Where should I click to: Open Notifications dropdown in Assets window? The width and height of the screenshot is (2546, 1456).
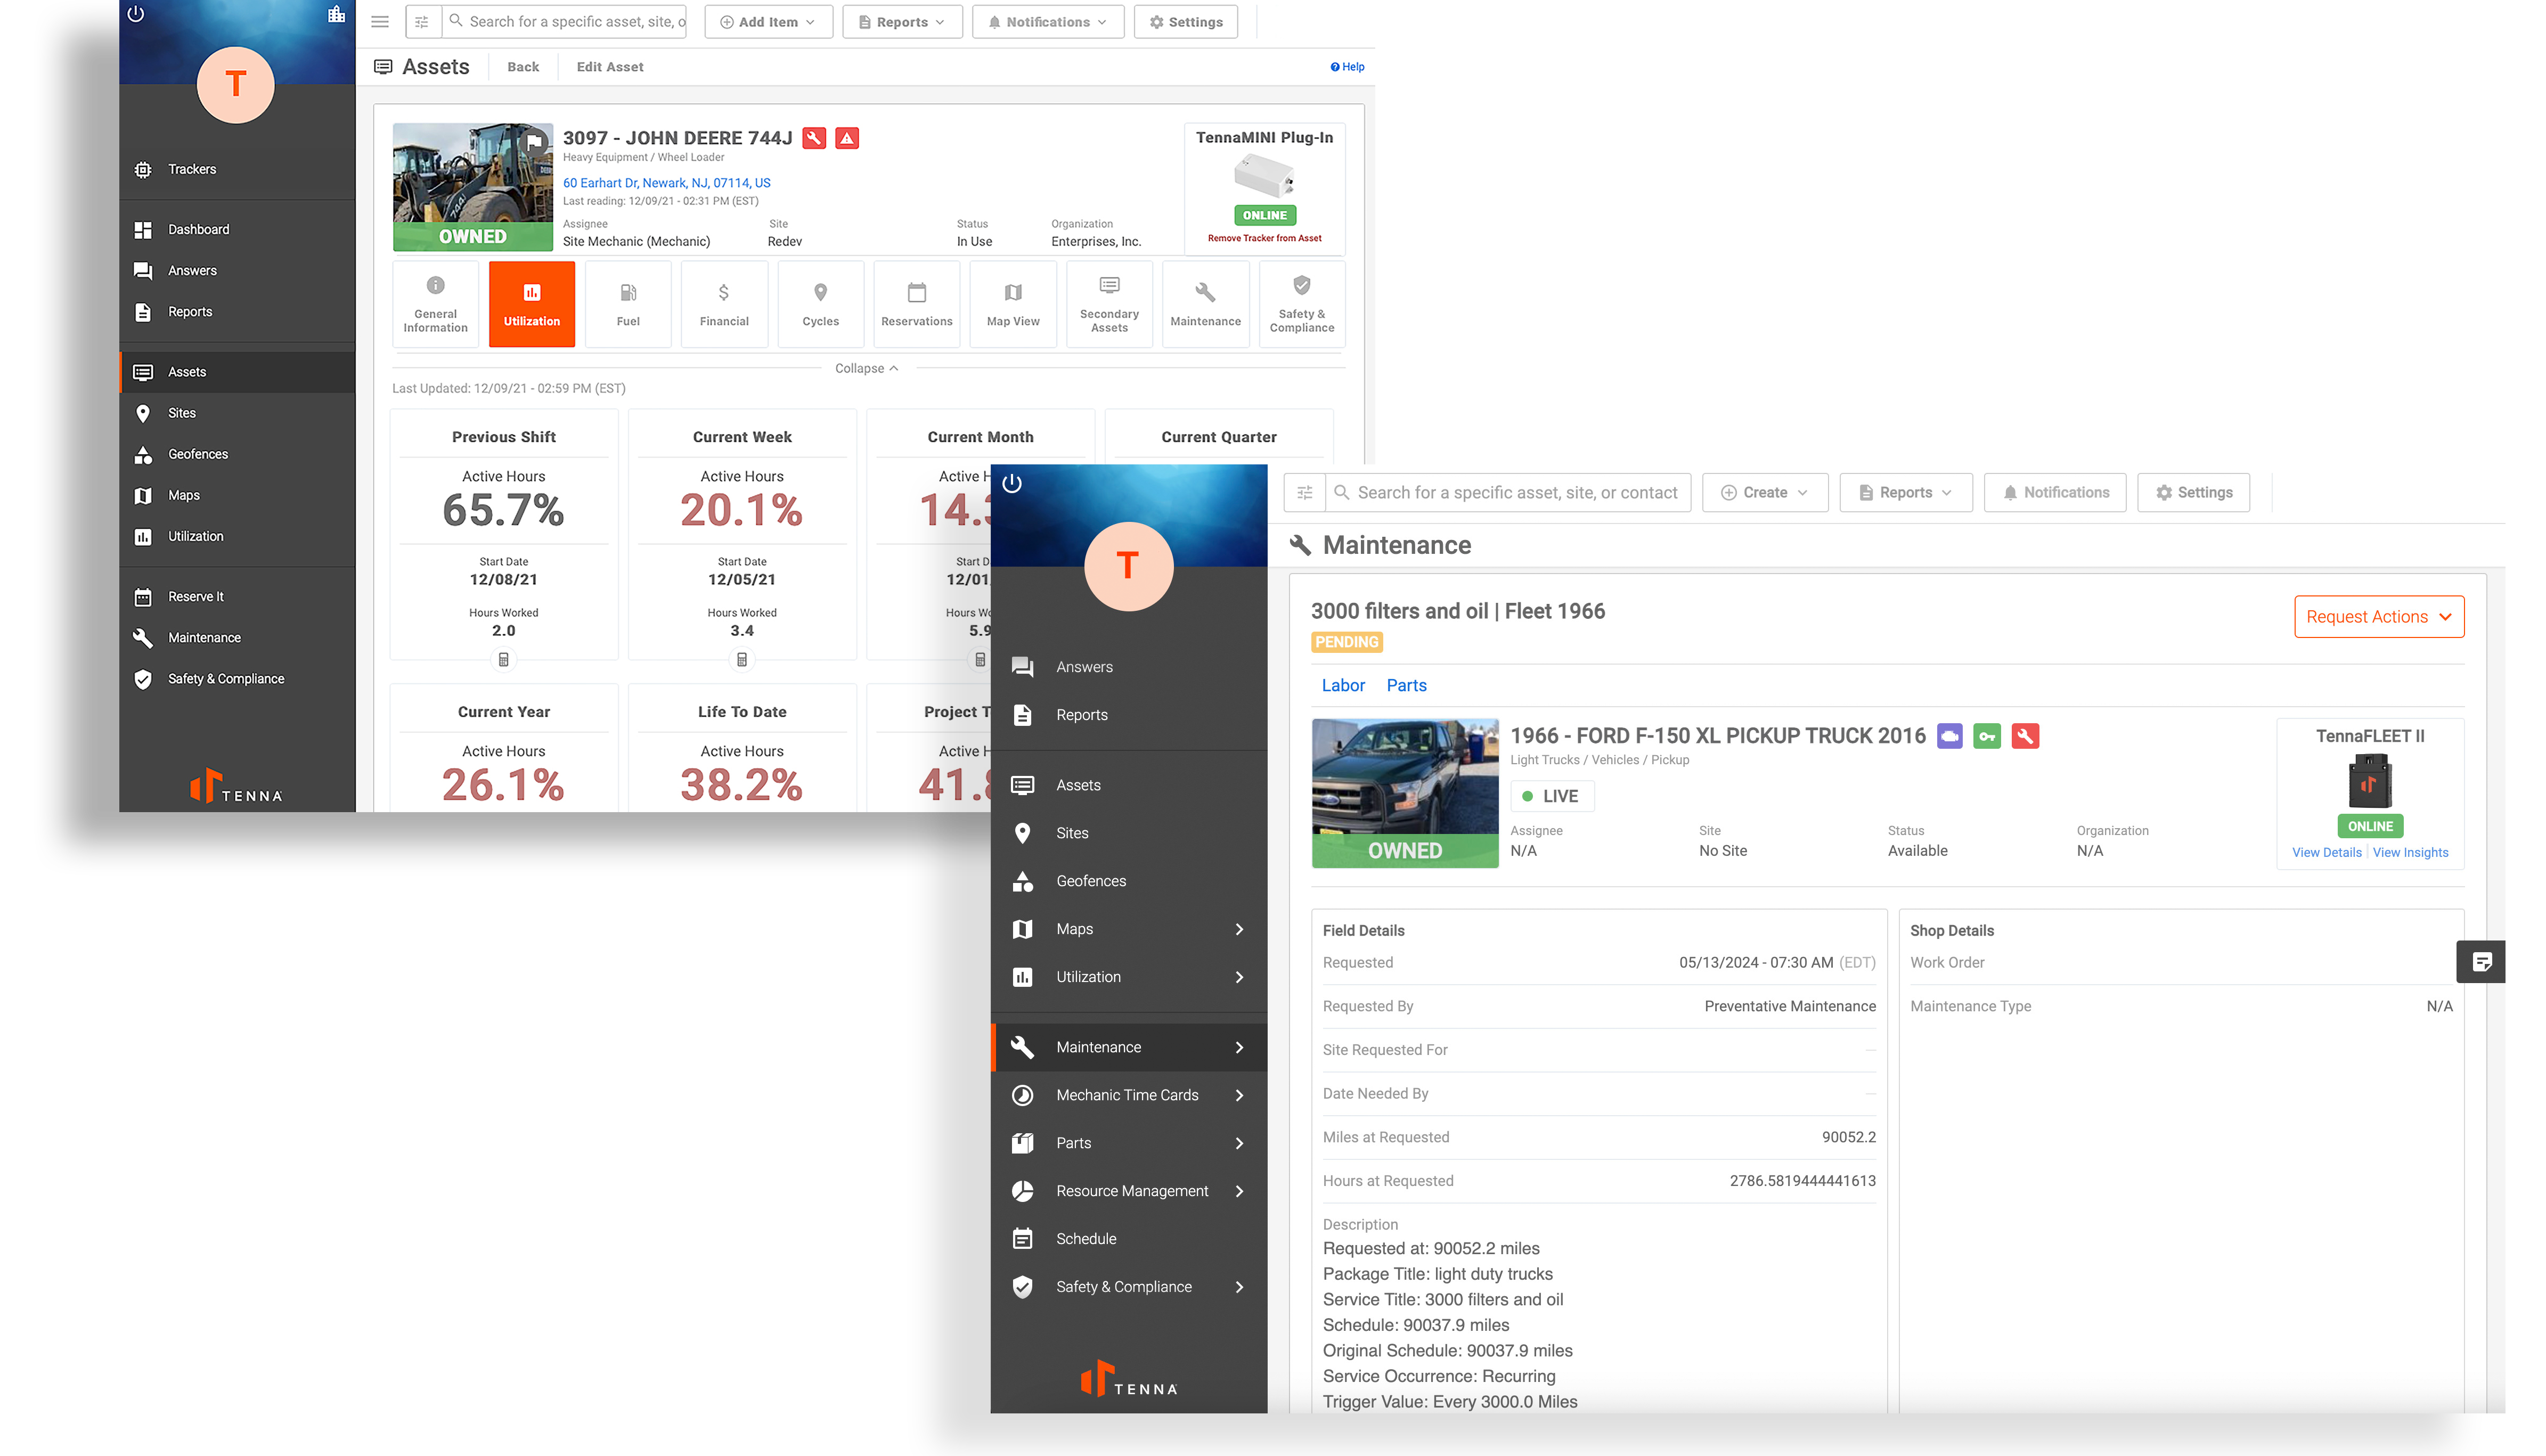coord(1048,21)
